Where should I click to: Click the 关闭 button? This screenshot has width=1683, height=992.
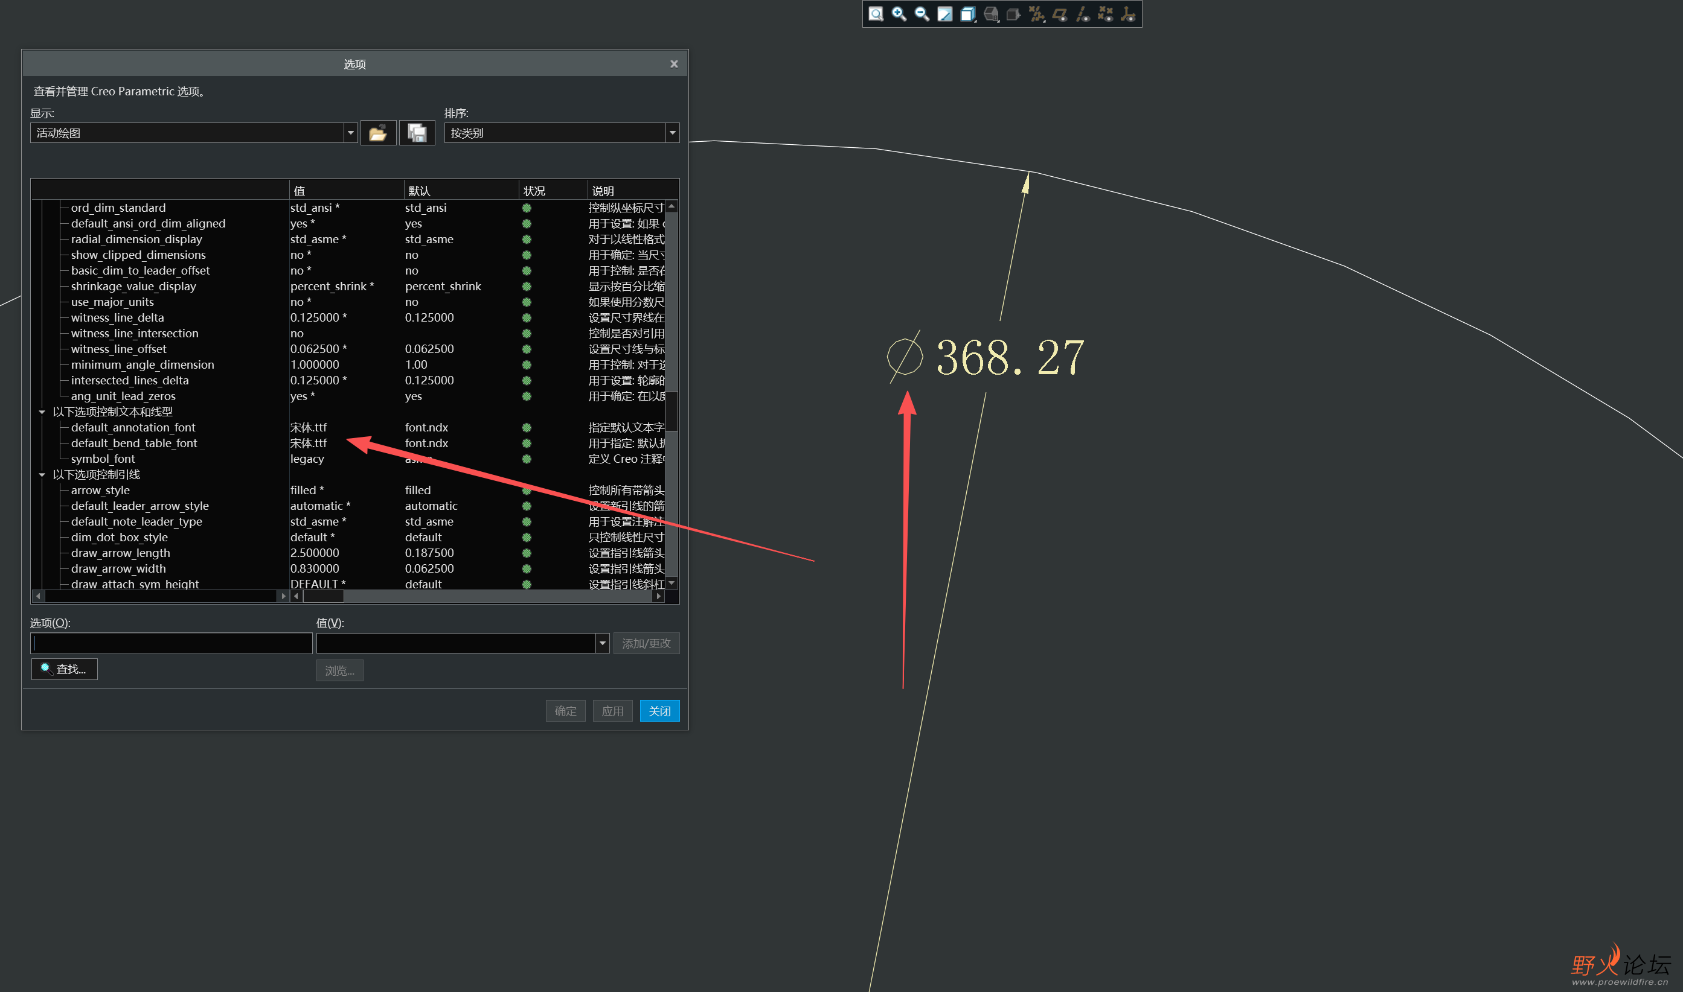[x=659, y=711]
